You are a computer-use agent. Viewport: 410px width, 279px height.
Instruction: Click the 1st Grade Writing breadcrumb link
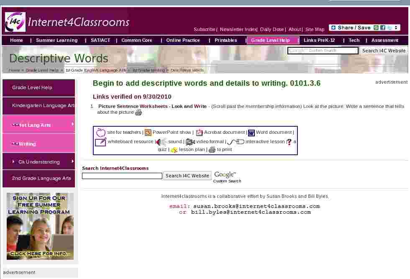click(x=149, y=70)
